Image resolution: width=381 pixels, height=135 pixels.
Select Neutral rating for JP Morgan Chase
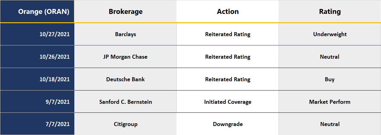coord(330,57)
